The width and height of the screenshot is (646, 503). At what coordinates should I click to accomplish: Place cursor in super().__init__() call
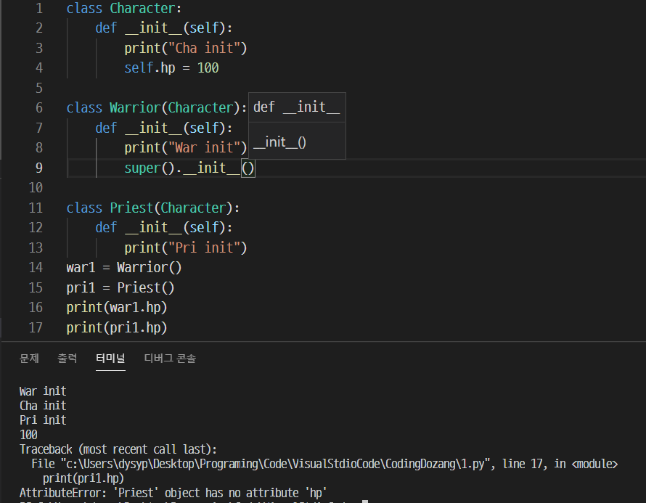(x=189, y=168)
